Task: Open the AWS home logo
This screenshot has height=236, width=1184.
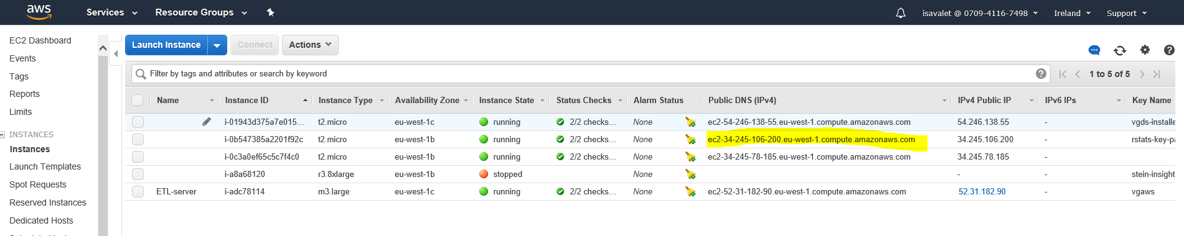Action: (39, 12)
